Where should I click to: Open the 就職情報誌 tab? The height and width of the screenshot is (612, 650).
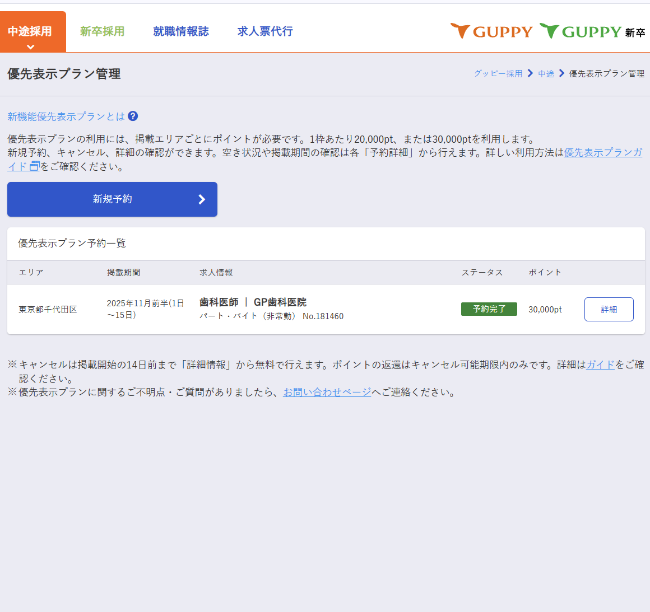pos(180,31)
